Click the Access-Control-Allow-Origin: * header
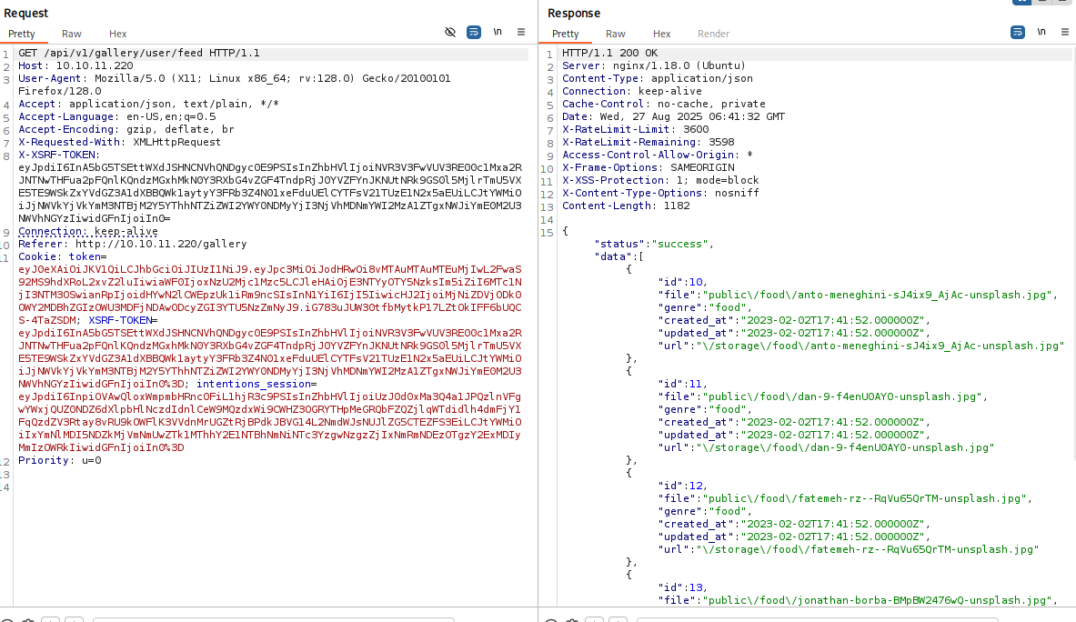The height and width of the screenshot is (622, 1076). pos(658,155)
